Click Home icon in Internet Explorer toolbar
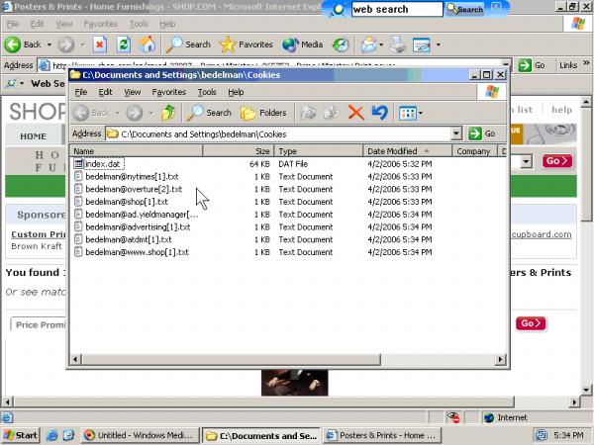 point(147,44)
